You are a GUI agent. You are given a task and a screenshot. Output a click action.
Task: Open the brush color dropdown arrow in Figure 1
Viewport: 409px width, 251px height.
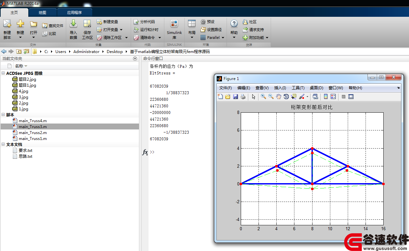click(x=307, y=97)
